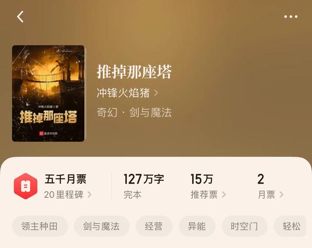The height and width of the screenshot is (248, 312).
Task: Expand the 20里程碑 chevron
Action: pos(90,195)
